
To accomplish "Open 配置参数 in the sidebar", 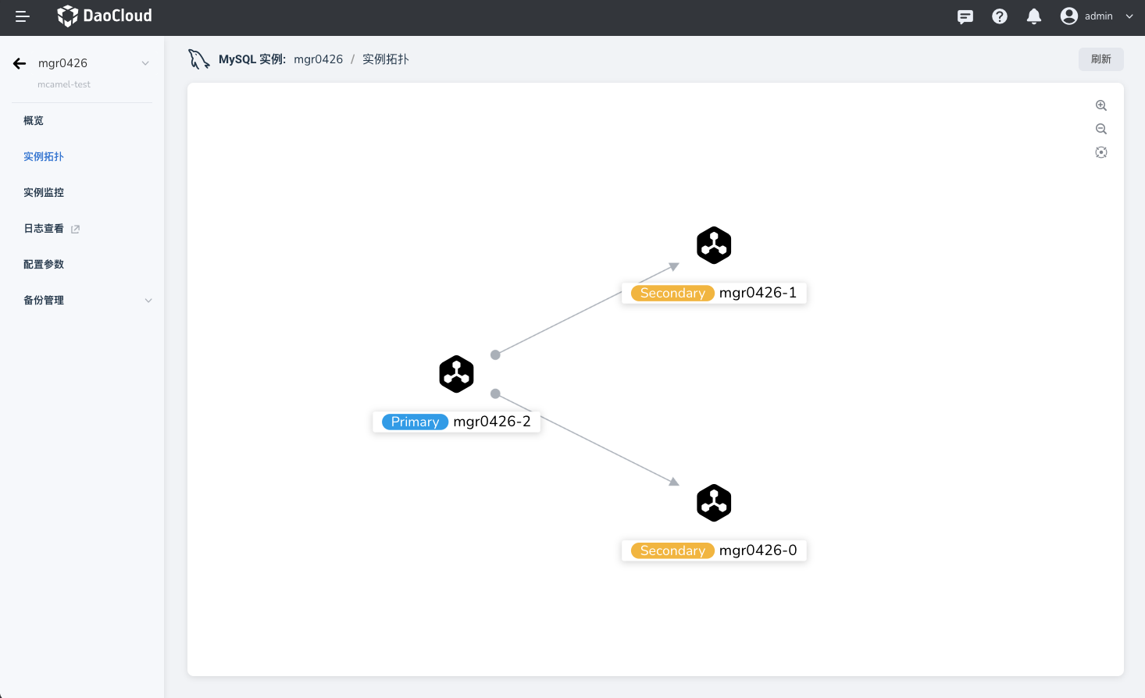I will (44, 265).
